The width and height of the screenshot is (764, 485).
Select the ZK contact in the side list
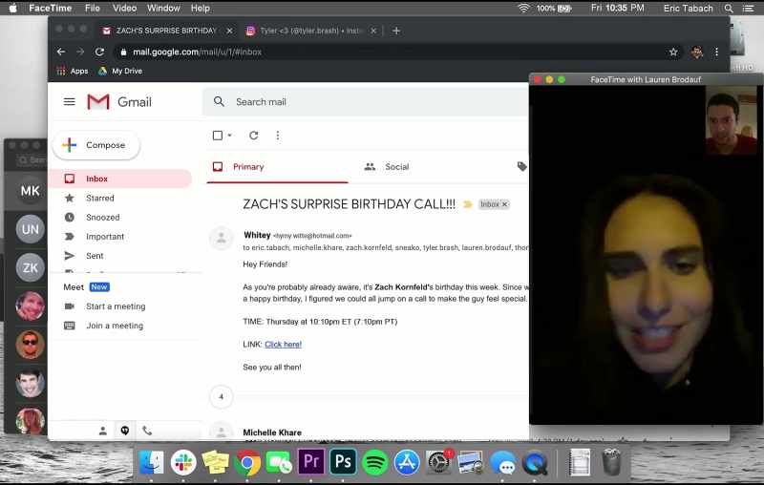coord(30,267)
